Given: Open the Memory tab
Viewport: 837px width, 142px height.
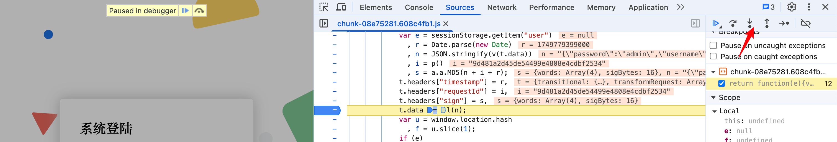Looking at the screenshot, I should 601,7.
